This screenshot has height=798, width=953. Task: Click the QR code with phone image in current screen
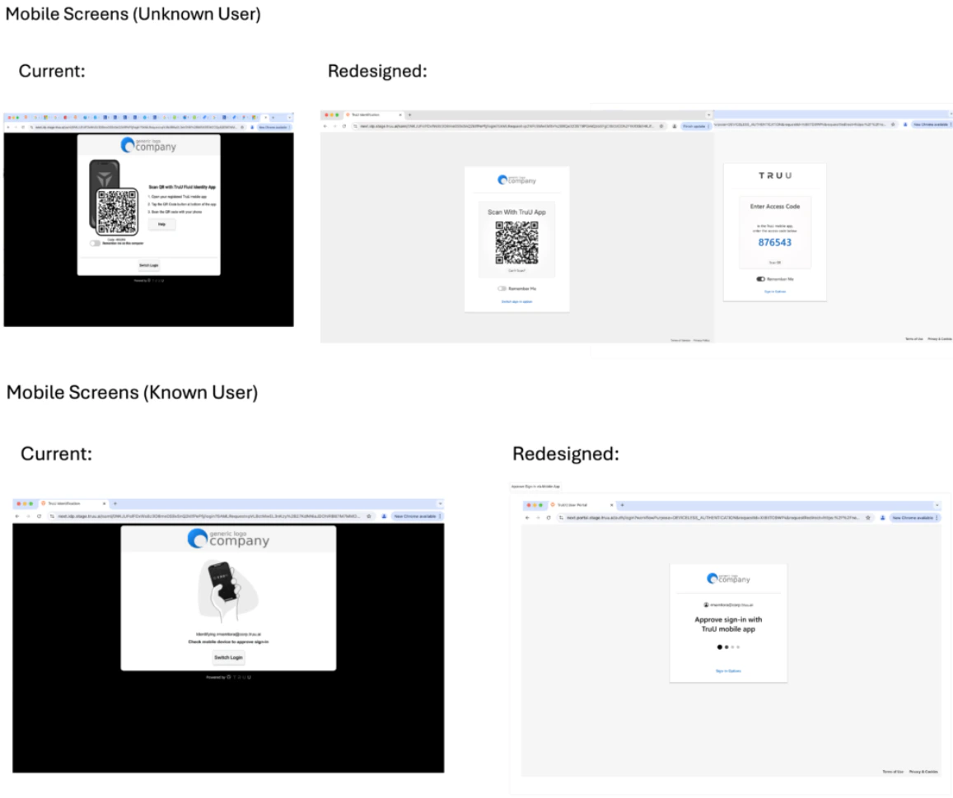click(114, 198)
